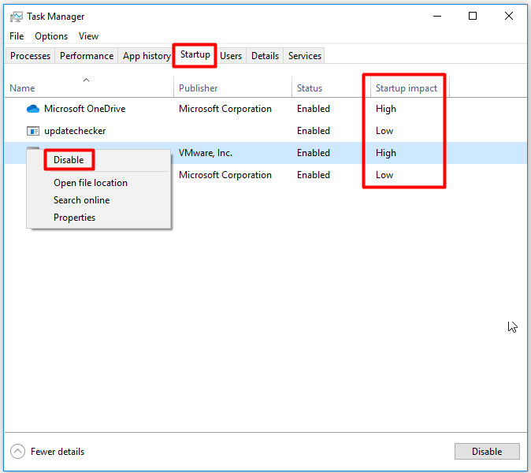The image size is (531, 473).
Task: Click the Disable button at bottom right
Action: (x=487, y=451)
